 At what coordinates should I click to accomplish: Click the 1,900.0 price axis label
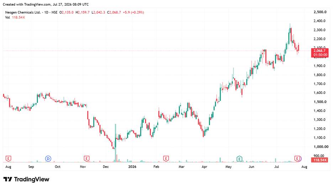pyautogui.click(x=319, y=66)
